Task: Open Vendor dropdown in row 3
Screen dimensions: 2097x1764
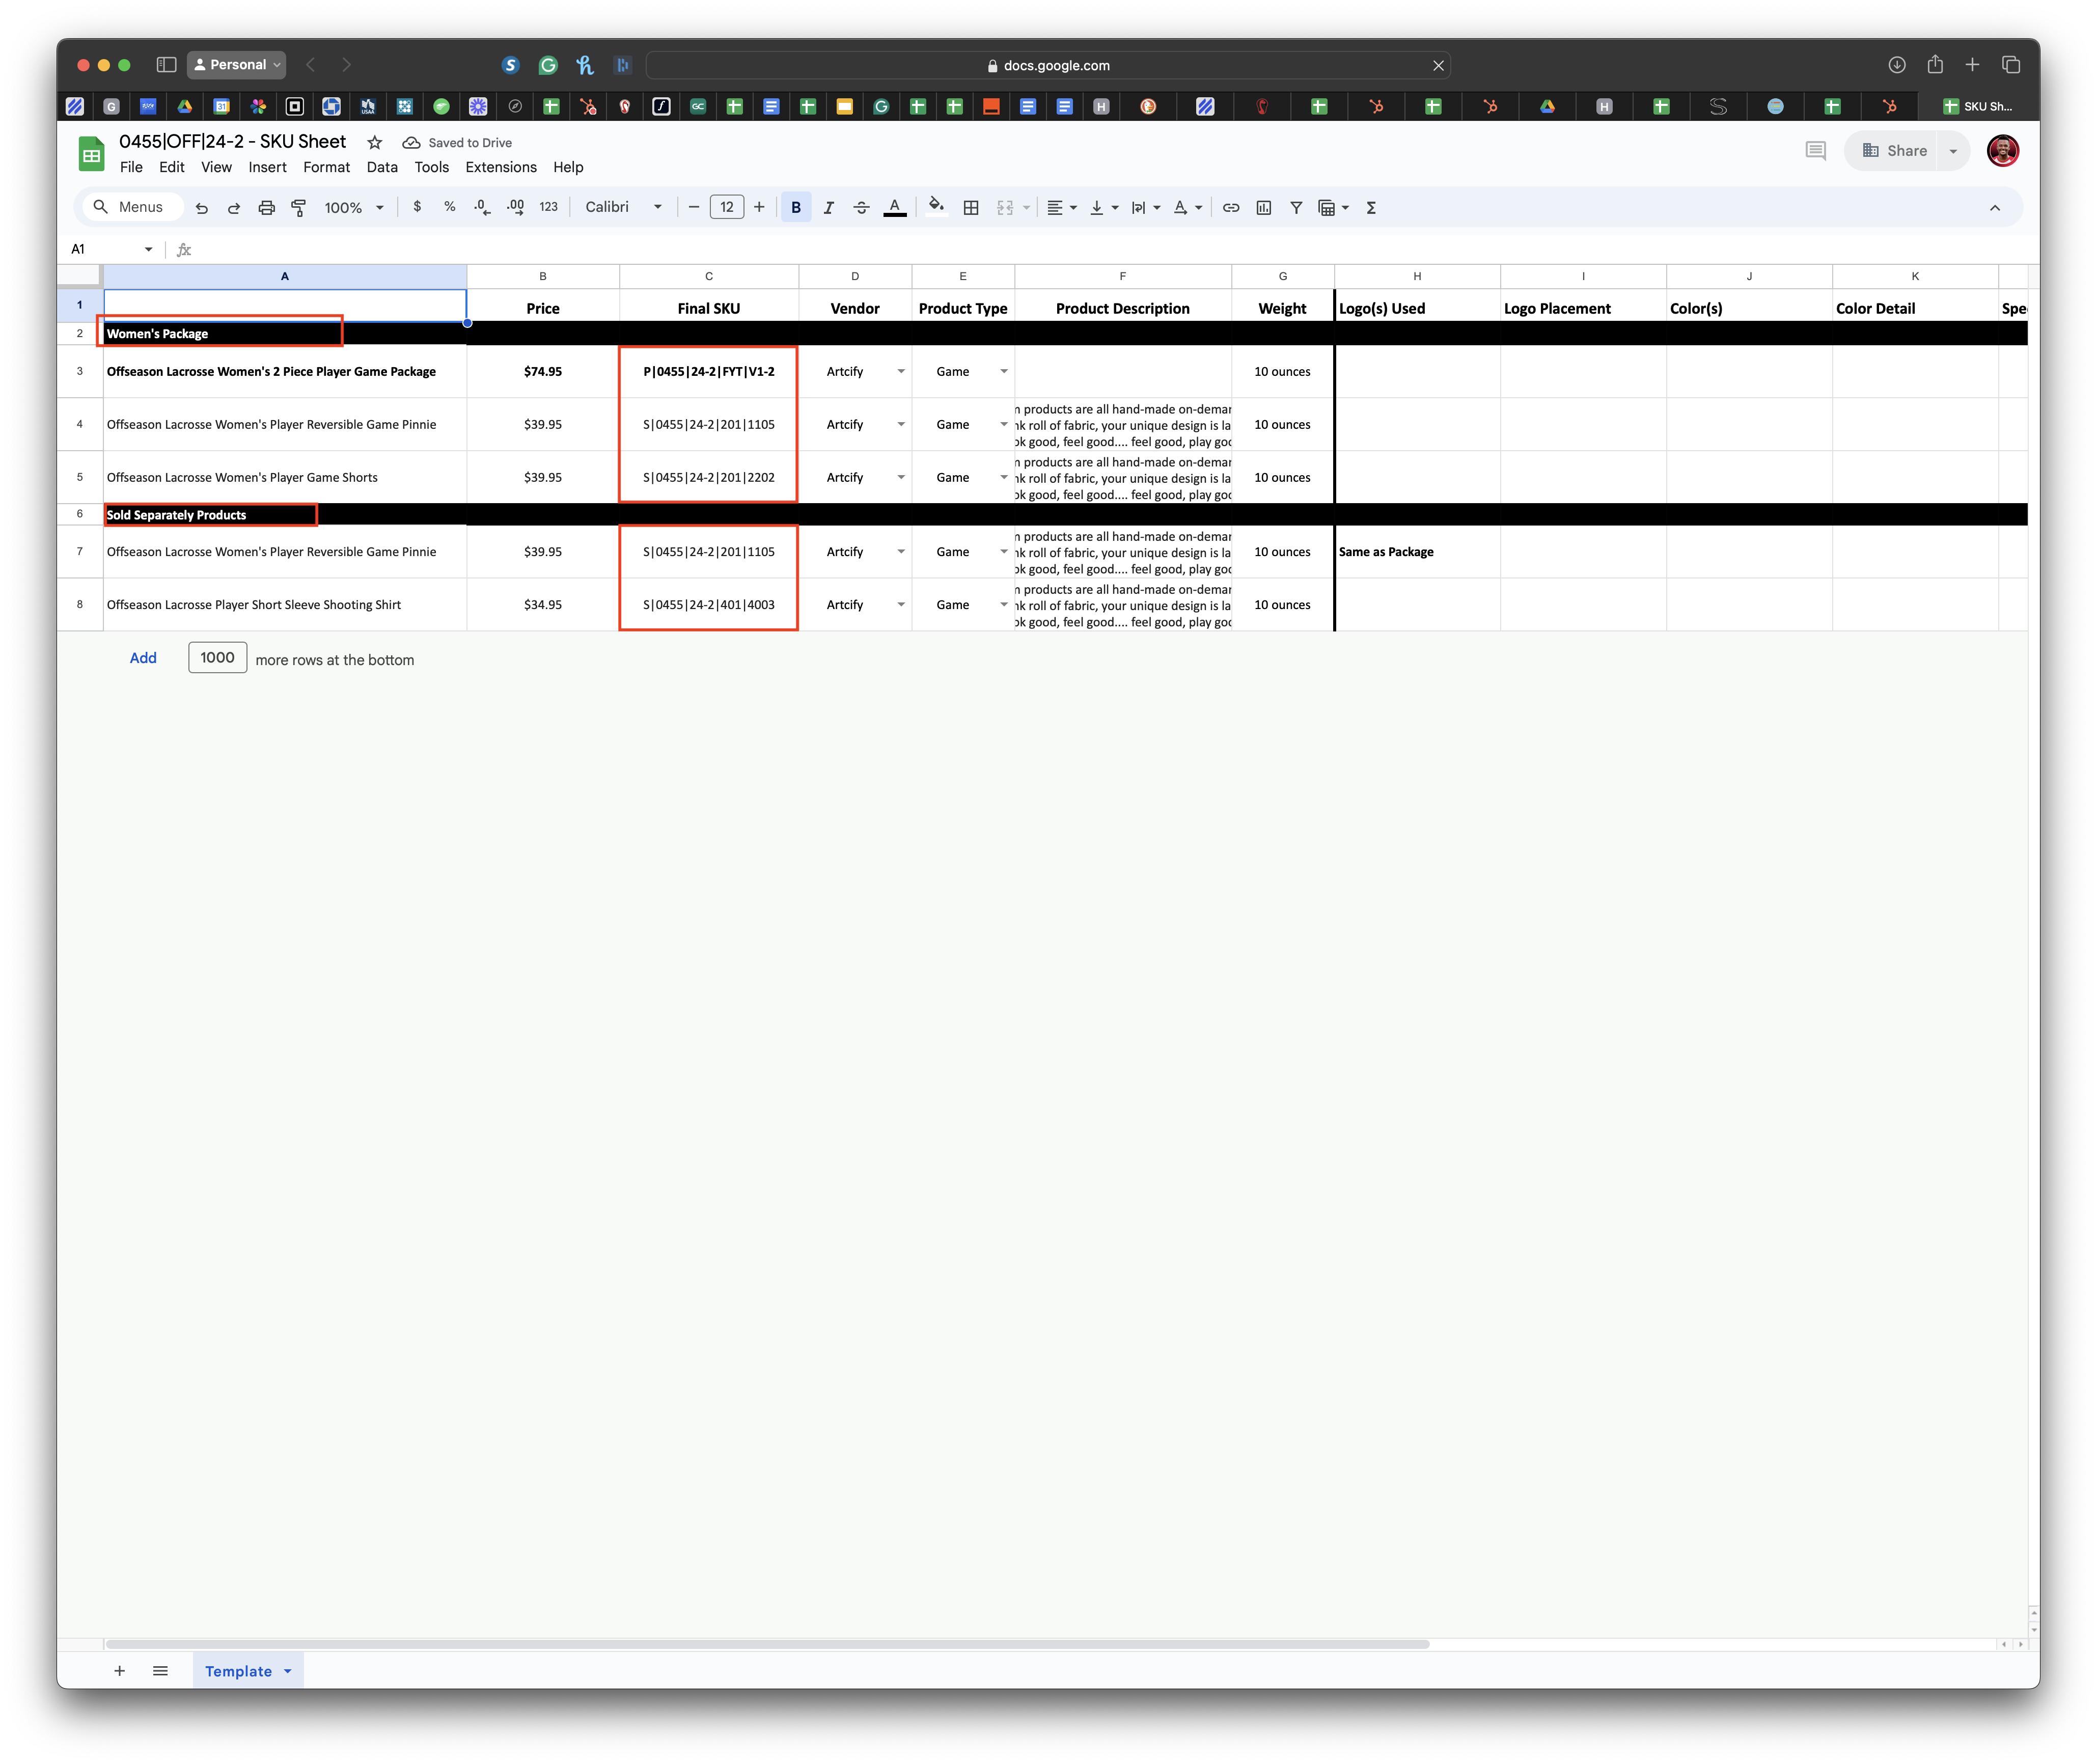Action: (x=900, y=372)
